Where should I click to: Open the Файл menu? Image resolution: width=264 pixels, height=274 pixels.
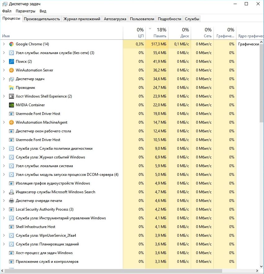pyautogui.click(x=7, y=11)
